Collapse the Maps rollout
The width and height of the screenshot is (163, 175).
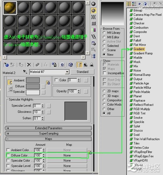pyautogui.click(x=49, y=139)
